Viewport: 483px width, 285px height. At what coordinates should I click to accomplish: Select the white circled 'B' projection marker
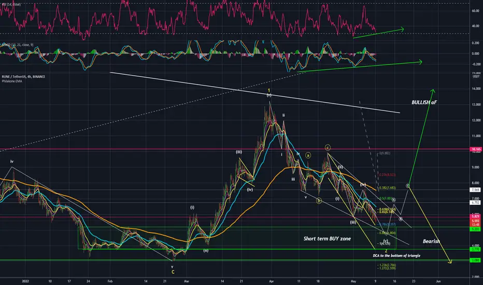coord(401,219)
